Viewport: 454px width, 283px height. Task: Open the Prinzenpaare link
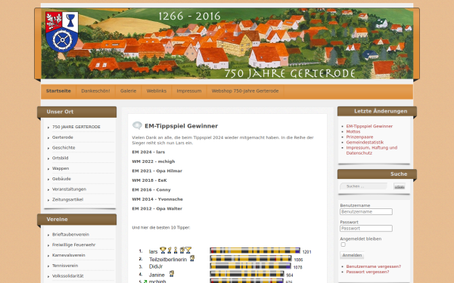pyautogui.click(x=359, y=137)
